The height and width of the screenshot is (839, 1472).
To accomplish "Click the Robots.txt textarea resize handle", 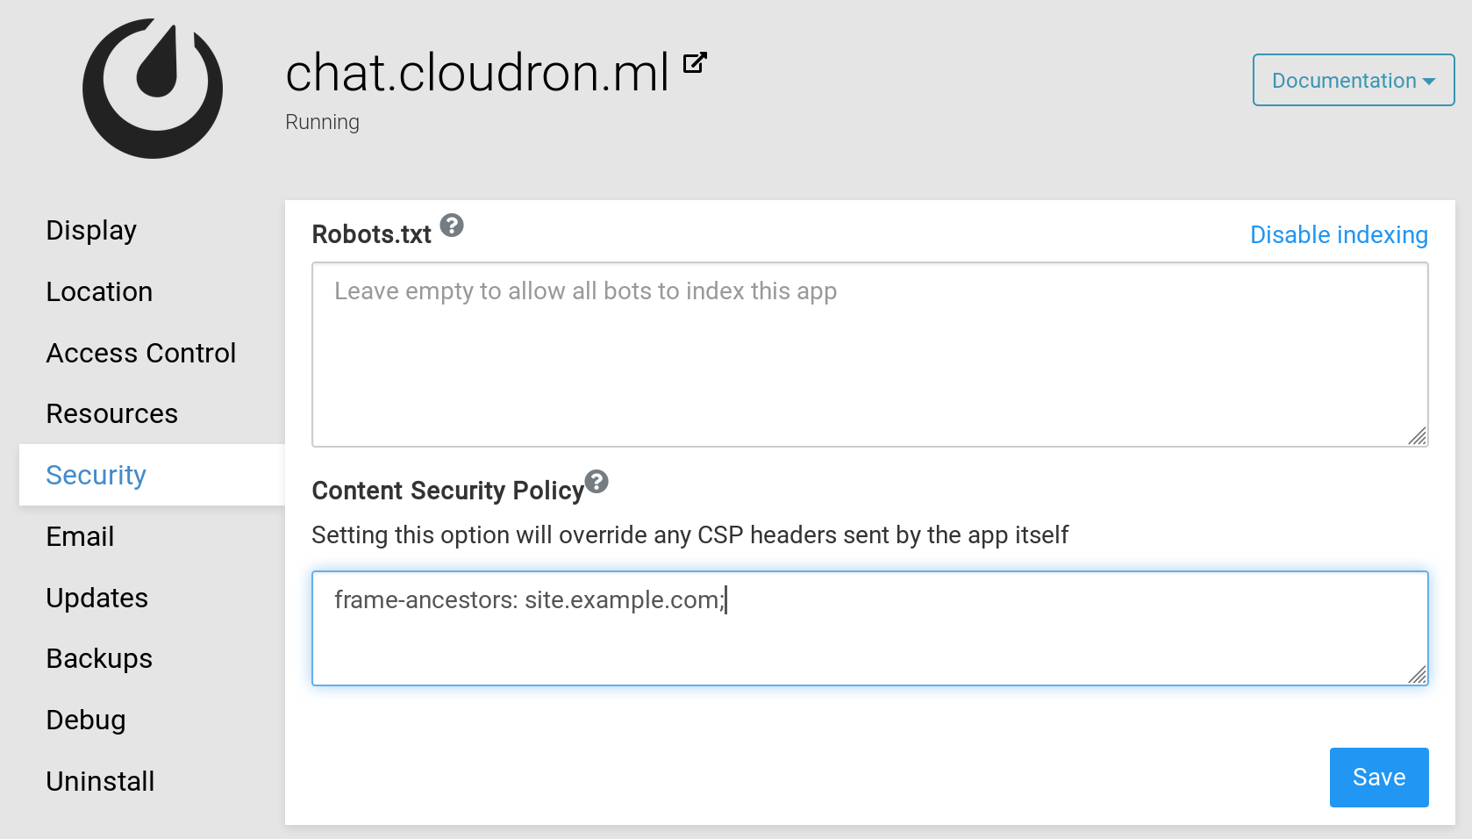I will coord(1417,436).
